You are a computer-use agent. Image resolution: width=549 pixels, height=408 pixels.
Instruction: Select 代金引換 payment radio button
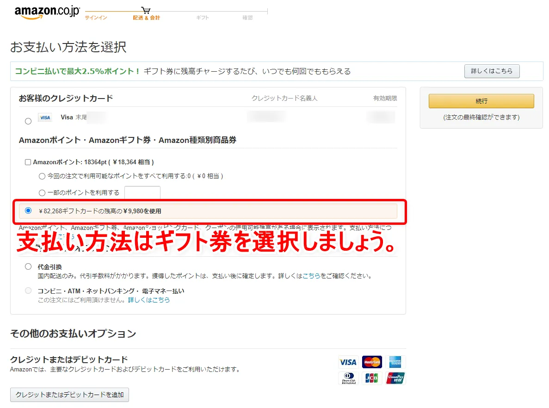pyautogui.click(x=28, y=266)
